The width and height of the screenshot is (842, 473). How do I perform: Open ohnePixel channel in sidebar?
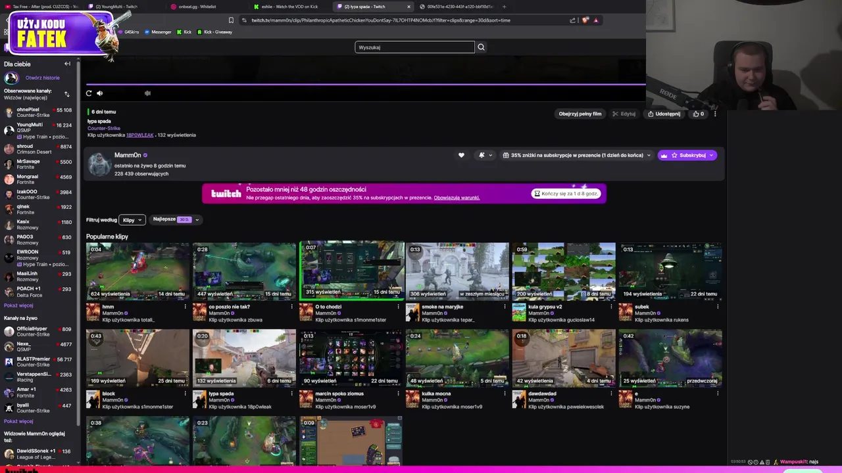coord(38,112)
